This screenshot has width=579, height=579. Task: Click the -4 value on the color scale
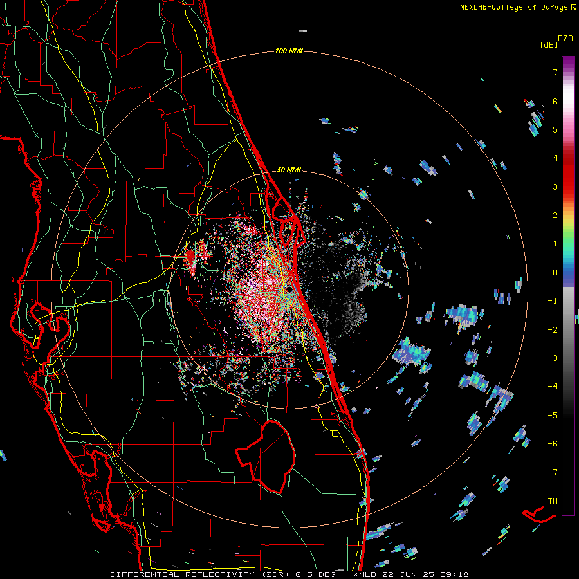point(553,387)
